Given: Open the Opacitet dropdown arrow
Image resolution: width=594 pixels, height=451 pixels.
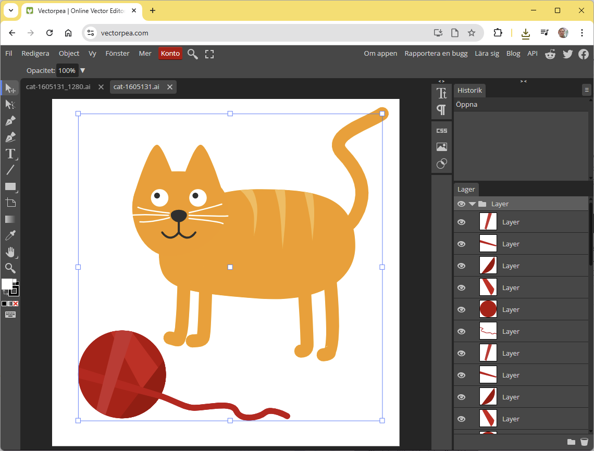Looking at the screenshot, I should [x=82, y=70].
